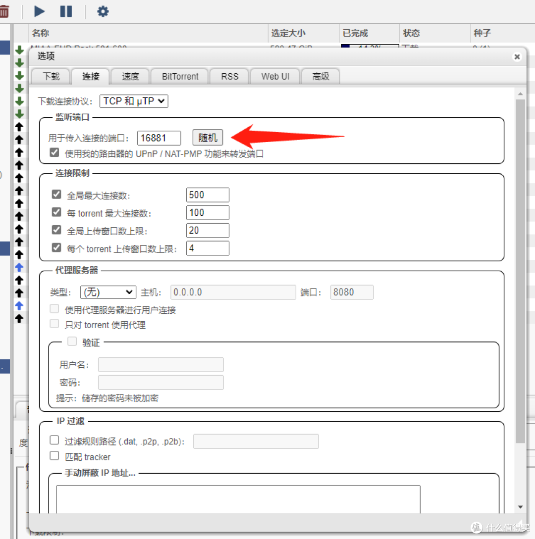Resume torrents with the play icon
This screenshot has height=539, width=535.
click(39, 11)
